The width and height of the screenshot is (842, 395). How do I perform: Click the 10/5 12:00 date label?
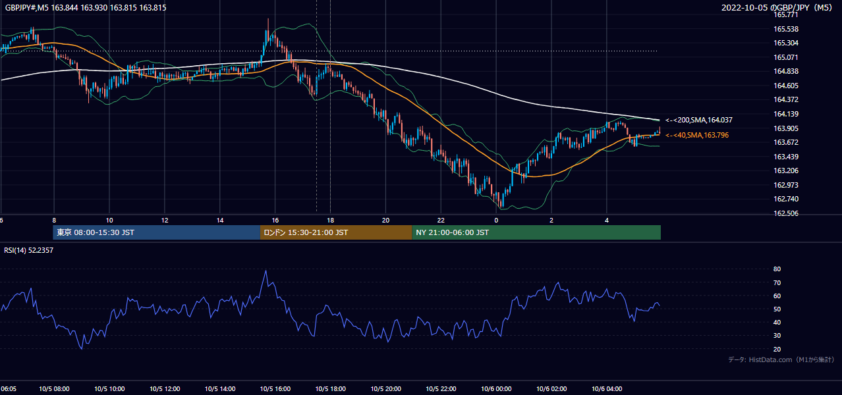click(165, 389)
